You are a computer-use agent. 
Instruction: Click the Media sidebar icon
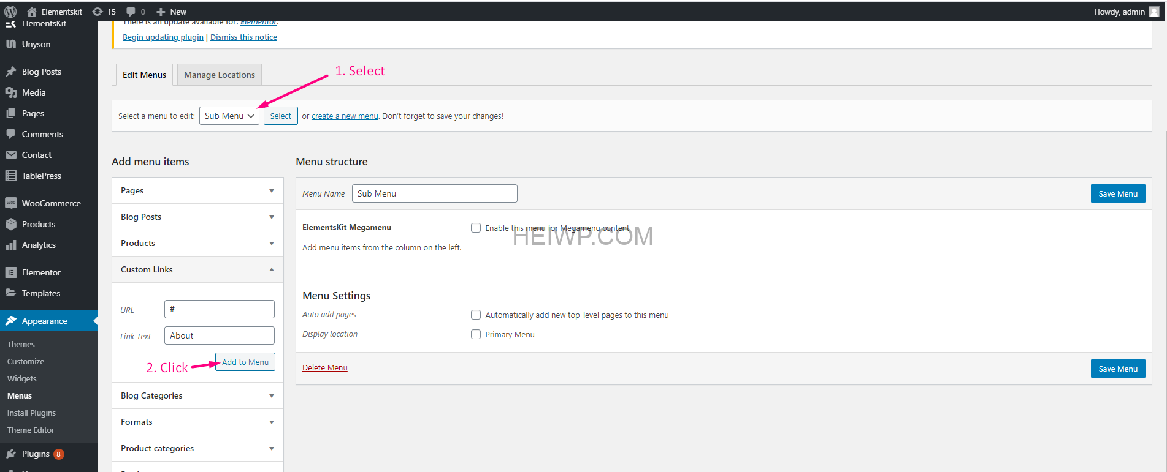[x=11, y=92]
